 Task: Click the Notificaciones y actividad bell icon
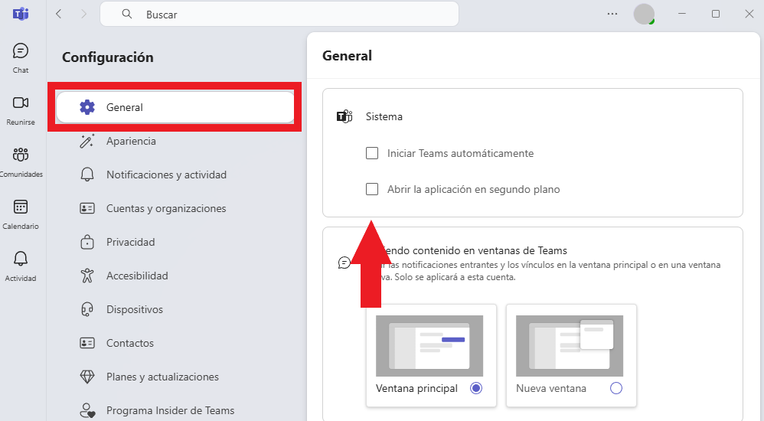(87, 175)
